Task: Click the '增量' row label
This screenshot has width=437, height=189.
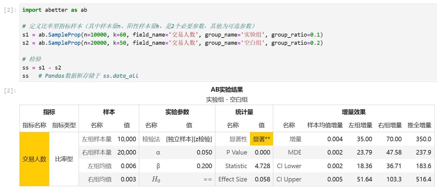Action: (x=295, y=139)
